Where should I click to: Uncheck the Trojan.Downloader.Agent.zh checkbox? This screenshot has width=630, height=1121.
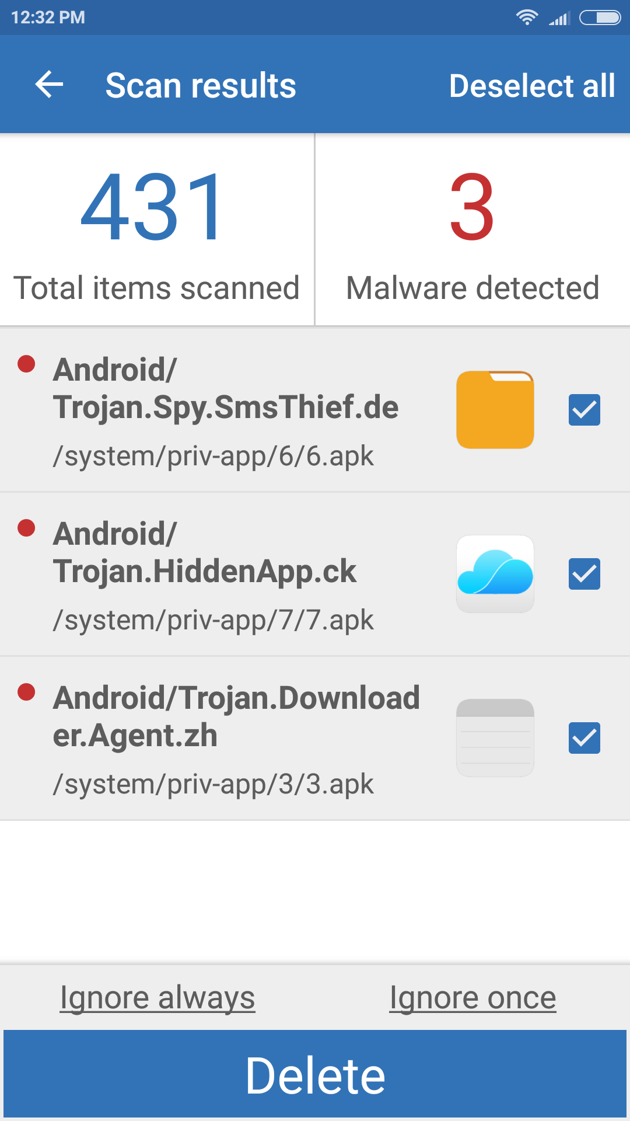coord(584,738)
